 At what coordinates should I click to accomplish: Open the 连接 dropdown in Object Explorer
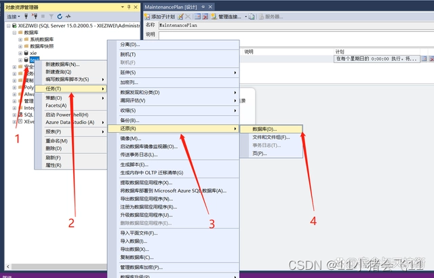[x=14, y=16]
